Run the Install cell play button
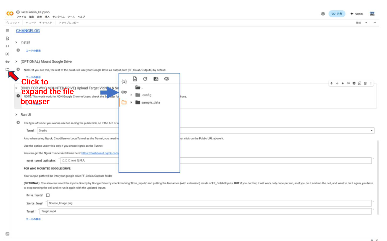Viewport: 387px width, 241px height. coord(18,50)
